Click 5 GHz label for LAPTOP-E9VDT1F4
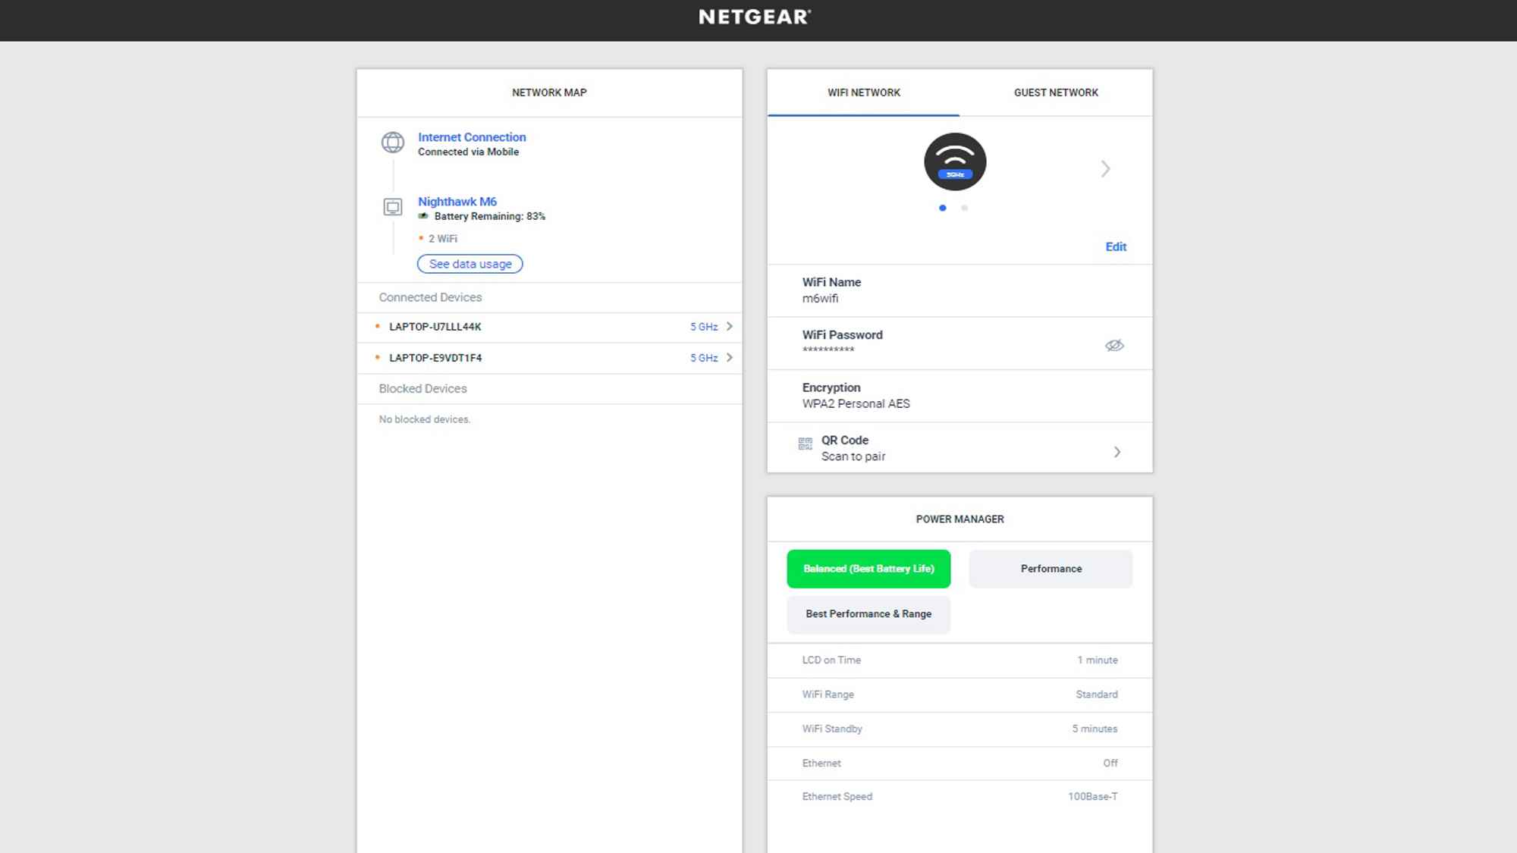 point(704,358)
